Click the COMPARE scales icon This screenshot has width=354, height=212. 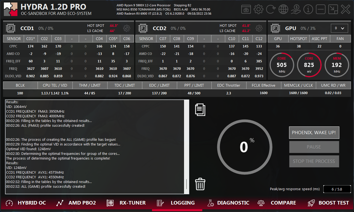click(x=261, y=203)
